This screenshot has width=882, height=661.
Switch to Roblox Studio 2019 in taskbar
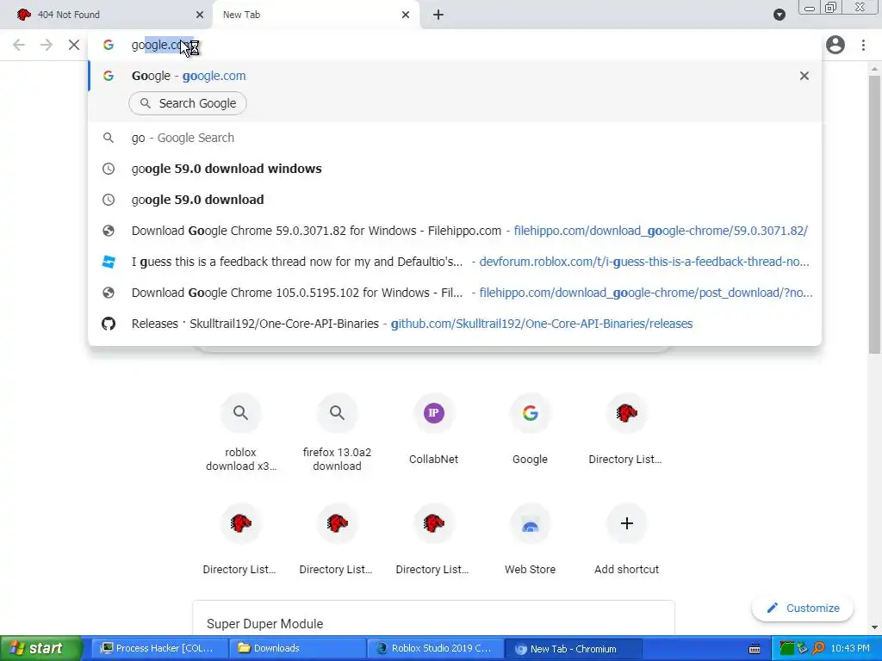pyautogui.click(x=435, y=648)
